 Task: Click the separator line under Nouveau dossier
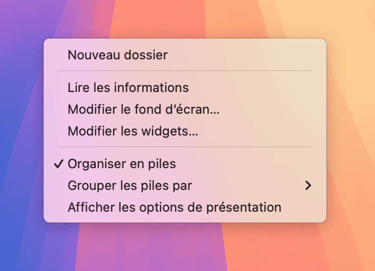tap(184, 71)
